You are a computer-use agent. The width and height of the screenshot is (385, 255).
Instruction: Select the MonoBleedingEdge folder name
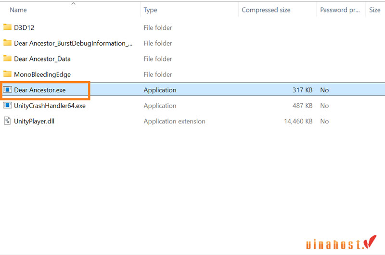42,74
